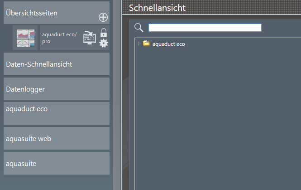Open the aquaduct eco/pro overview page entry

click(59, 38)
